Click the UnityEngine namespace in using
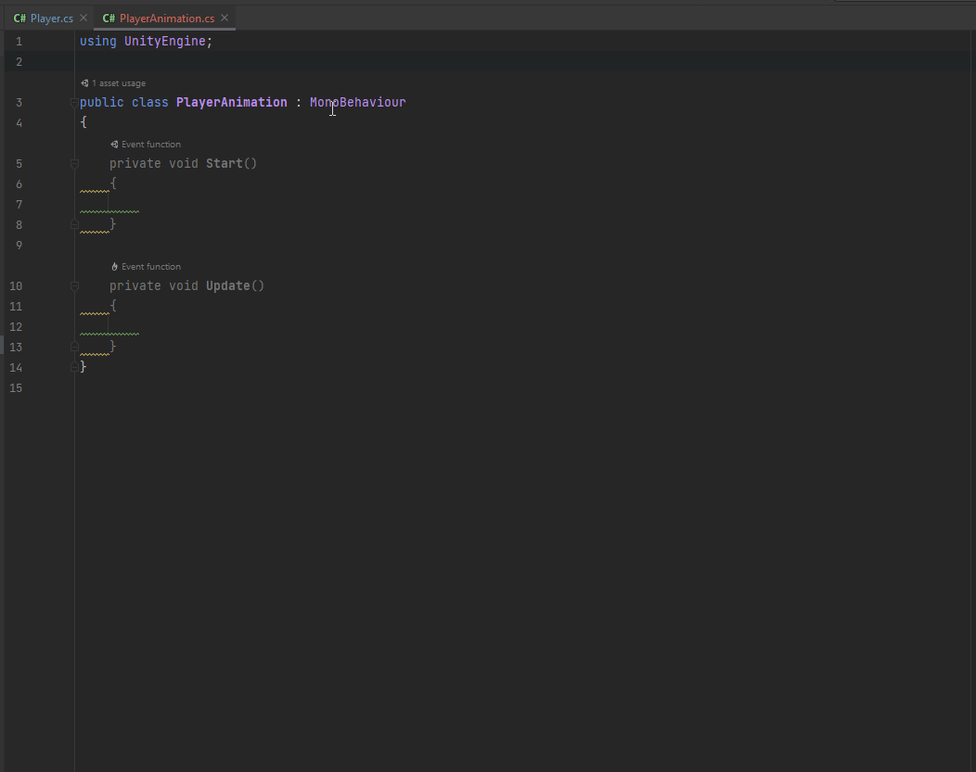 click(x=165, y=41)
